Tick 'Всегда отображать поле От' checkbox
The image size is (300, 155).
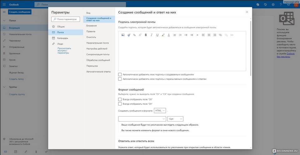pos(120,104)
